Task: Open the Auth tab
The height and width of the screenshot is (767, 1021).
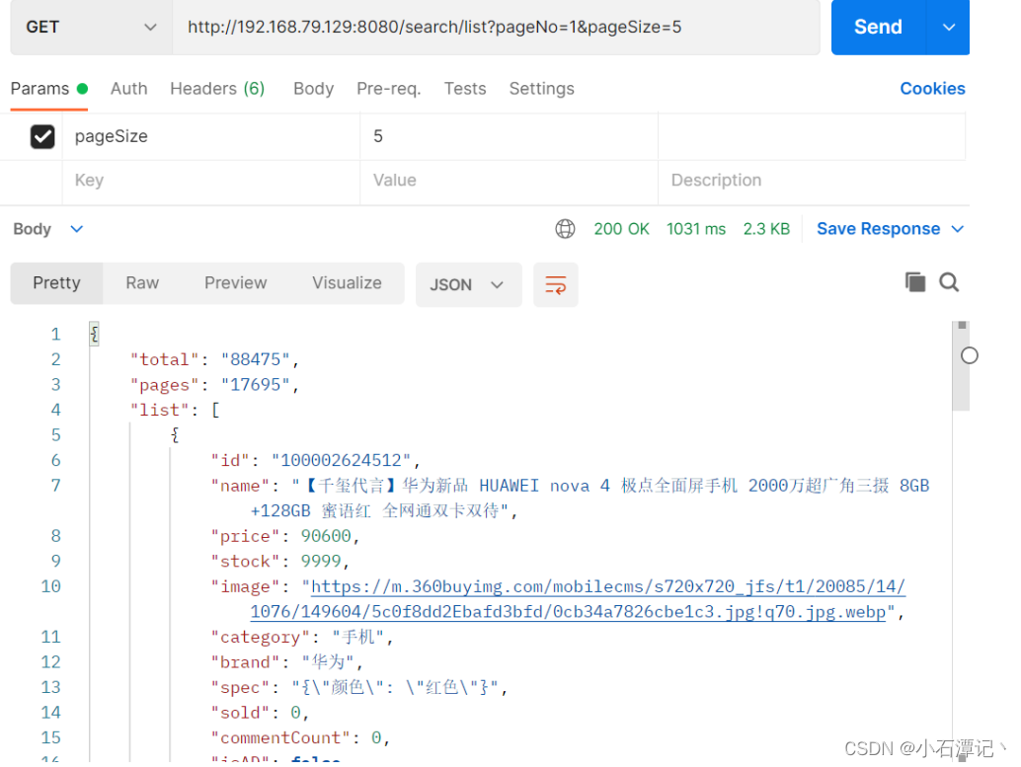Action: click(x=129, y=89)
